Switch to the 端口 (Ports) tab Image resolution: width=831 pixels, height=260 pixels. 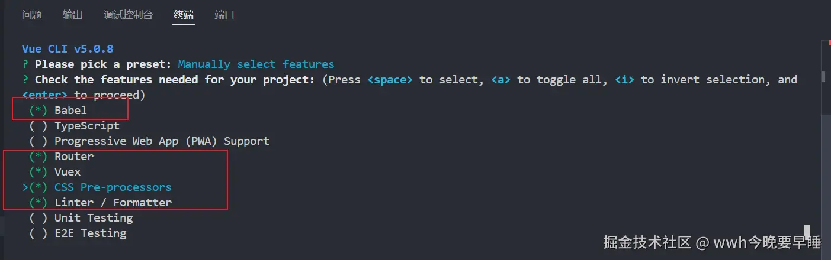224,15
